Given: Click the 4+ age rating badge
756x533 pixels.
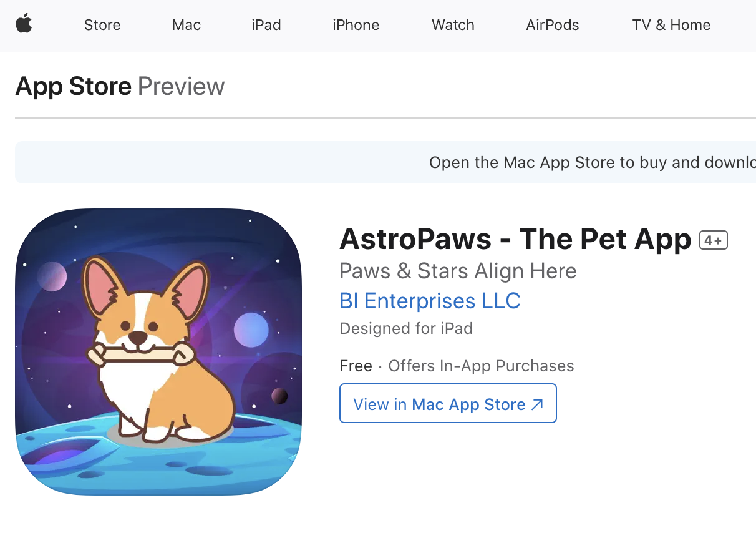Looking at the screenshot, I should coord(714,240).
